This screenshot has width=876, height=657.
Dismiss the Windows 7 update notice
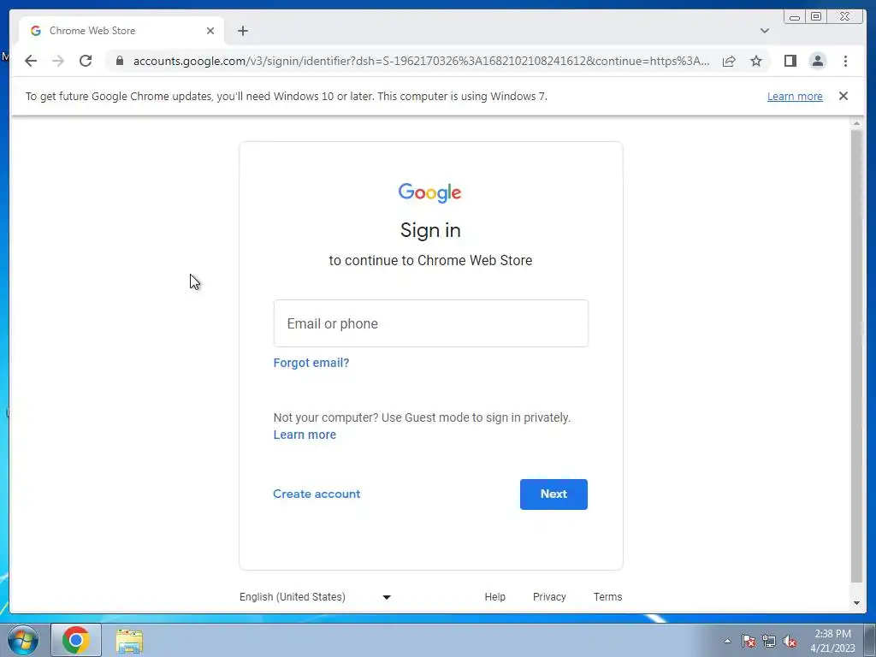pos(843,96)
